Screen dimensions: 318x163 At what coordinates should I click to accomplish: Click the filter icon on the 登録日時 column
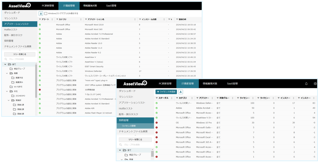click(x=177, y=19)
